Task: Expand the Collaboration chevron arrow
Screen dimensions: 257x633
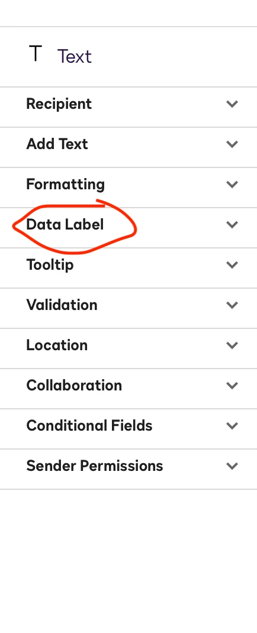Action: click(x=232, y=386)
